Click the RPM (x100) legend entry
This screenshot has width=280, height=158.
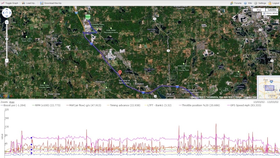pos(46,105)
